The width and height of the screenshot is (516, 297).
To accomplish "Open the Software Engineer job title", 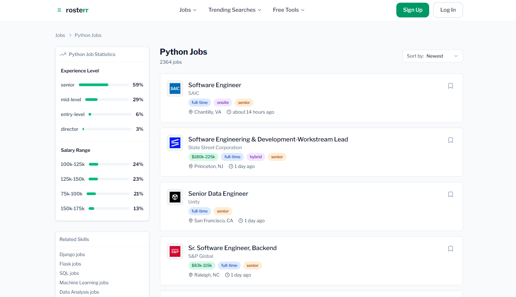I will pyautogui.click(x=215, y=85).
